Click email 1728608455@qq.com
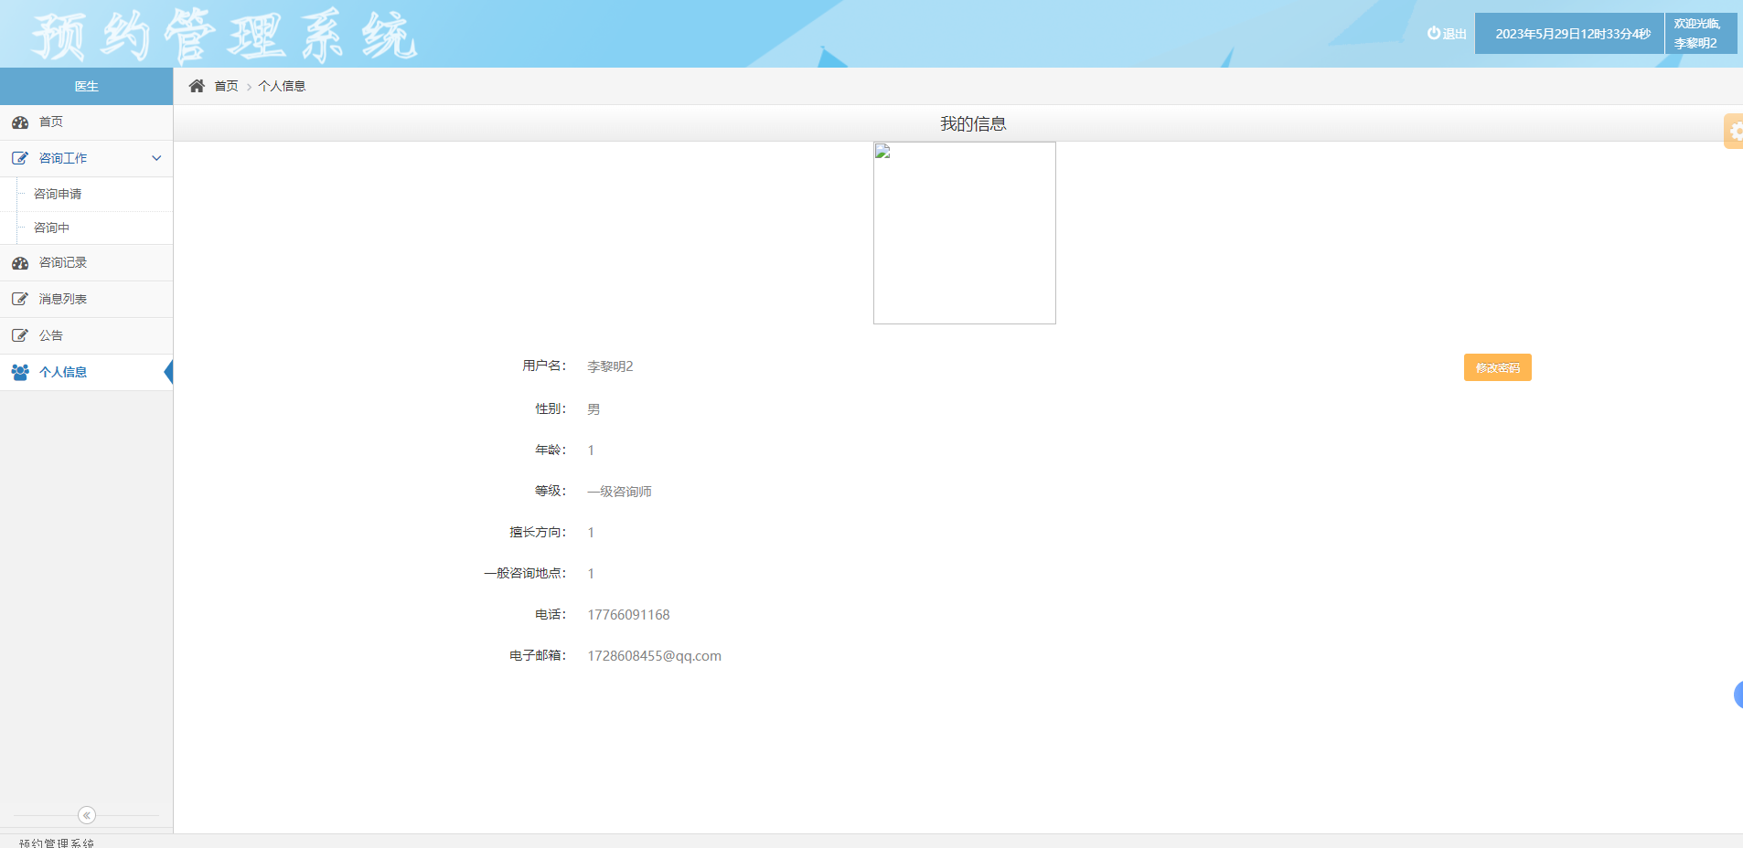This screenshot has width=1743, height=848. tap(654, 656)
